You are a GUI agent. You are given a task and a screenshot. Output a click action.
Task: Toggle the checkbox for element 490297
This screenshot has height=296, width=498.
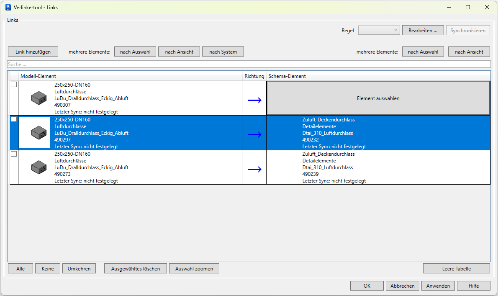pos(14,119)
